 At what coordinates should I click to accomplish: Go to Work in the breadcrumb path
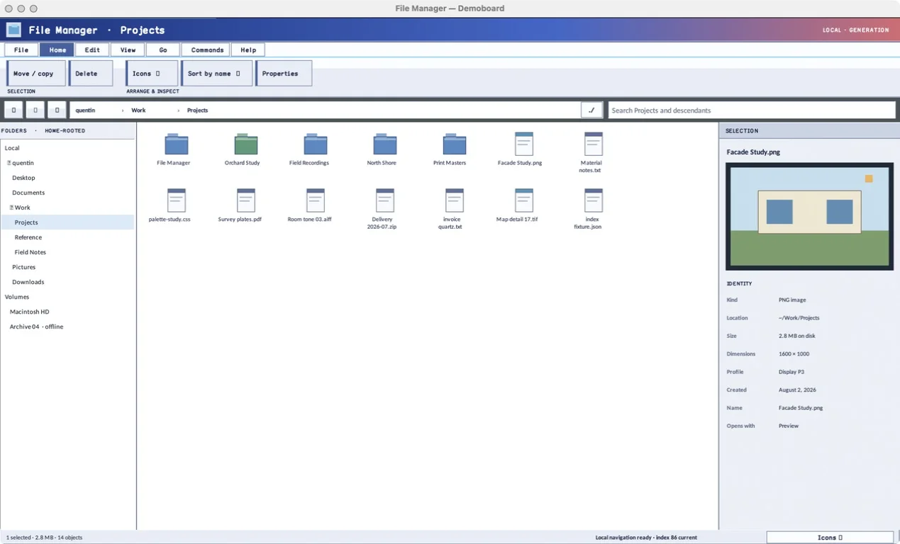(x=138, y=110)
